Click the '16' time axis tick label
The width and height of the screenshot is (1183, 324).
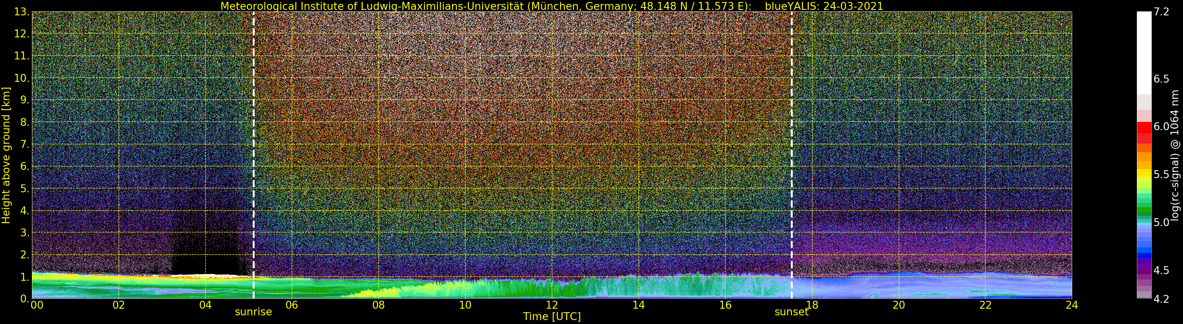tap(725, 305)
